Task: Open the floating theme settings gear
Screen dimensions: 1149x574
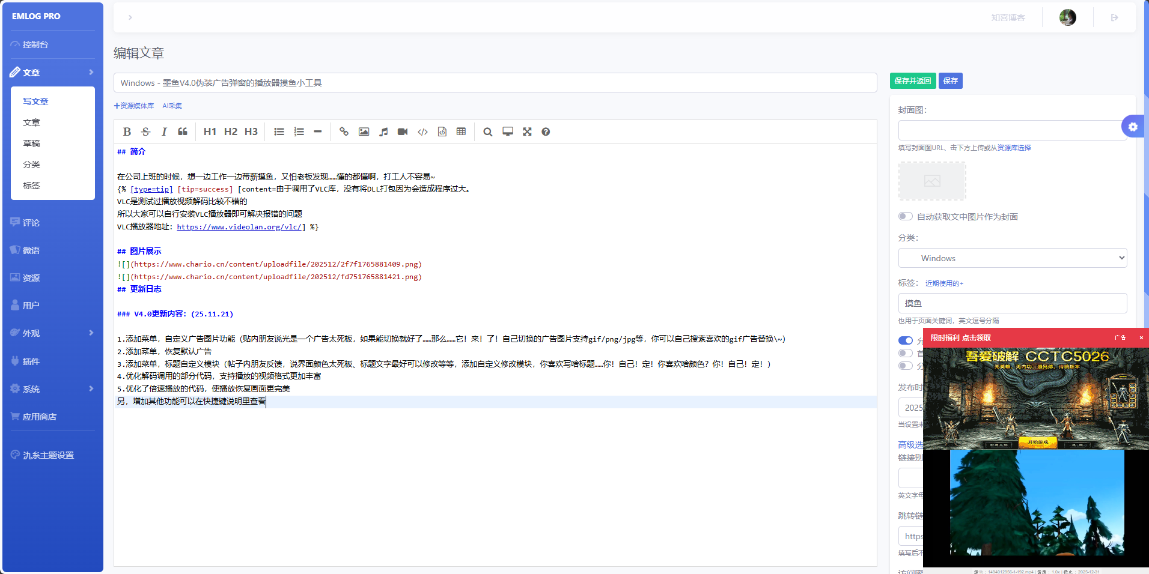Action: click(1133, 127)
